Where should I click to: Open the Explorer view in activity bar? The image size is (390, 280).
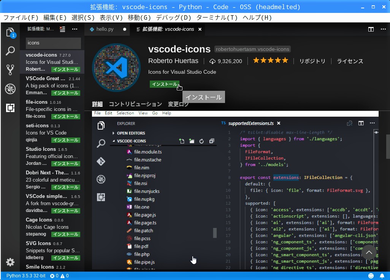(x=10, y=32)
